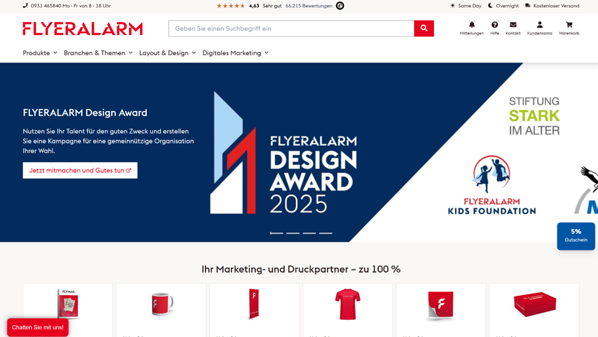
Task: Open the red sticker product card
Action: [441, 310]
